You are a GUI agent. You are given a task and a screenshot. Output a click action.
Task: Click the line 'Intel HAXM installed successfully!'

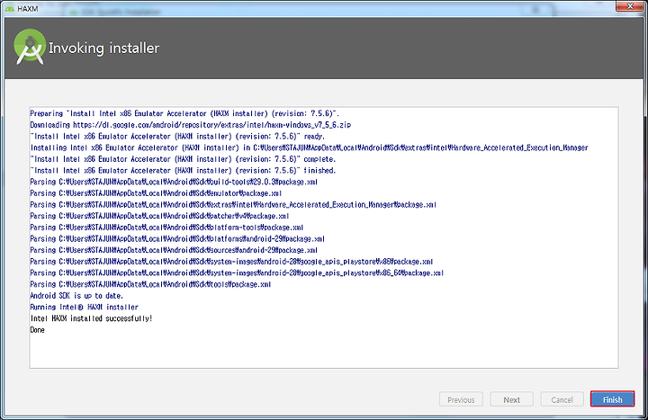91,318
